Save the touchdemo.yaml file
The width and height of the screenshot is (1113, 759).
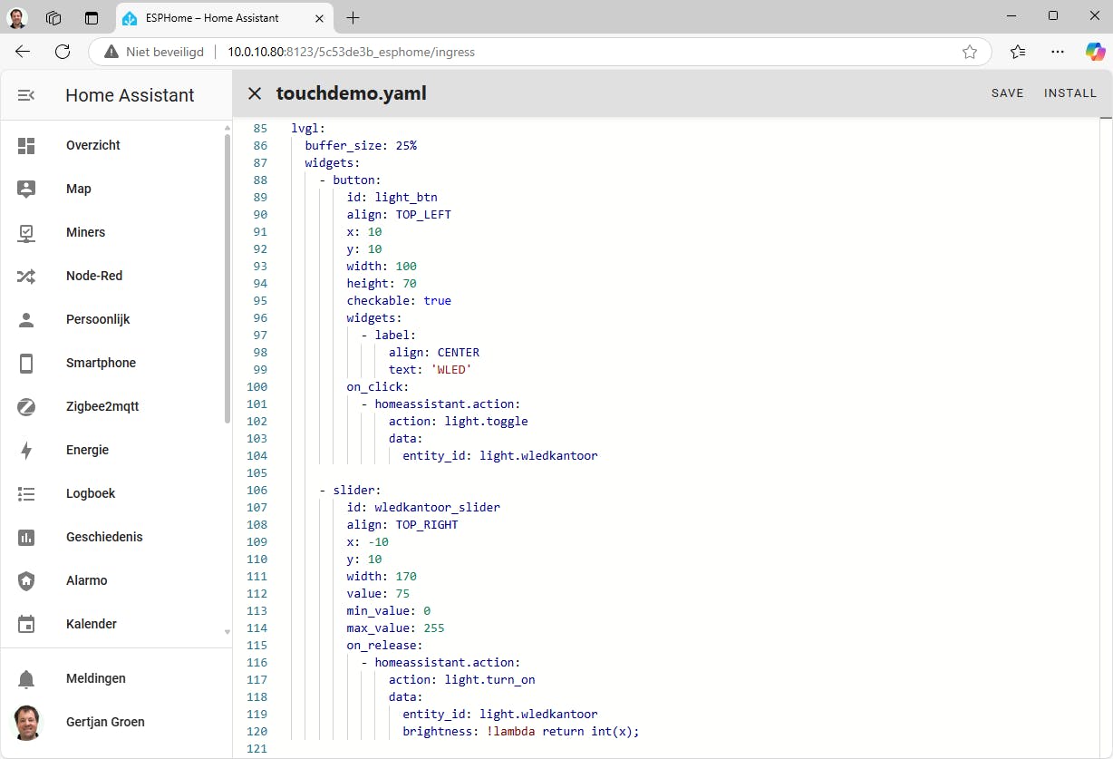(x=1007, y=93)
